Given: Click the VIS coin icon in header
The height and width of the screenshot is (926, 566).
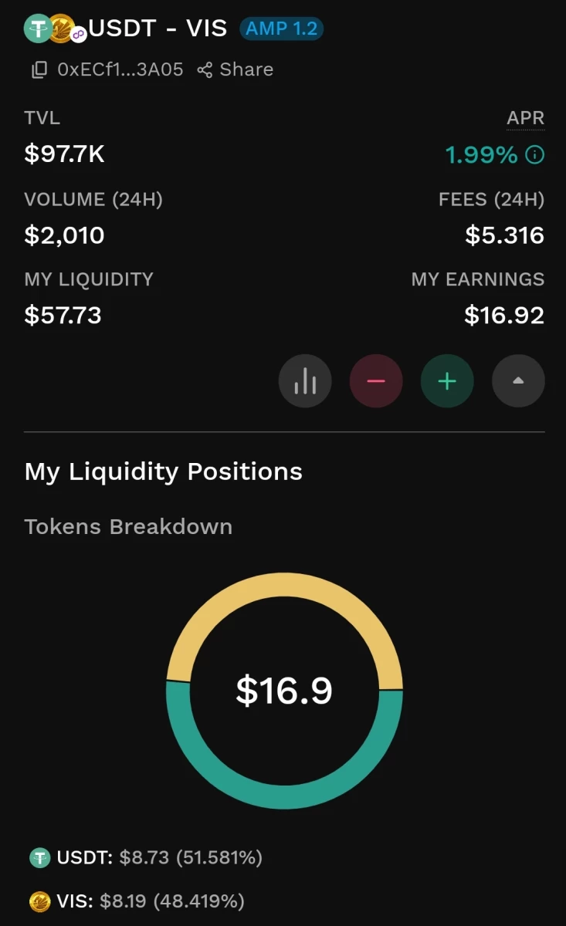Looking at the screenshot, I should point(61,29).
